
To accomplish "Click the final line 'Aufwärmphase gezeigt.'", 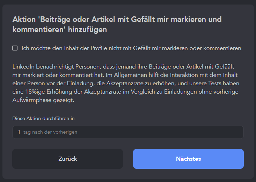I will [43, 100].
